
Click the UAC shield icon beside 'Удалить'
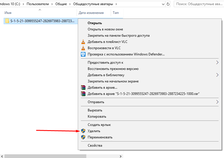coord(83,131)
